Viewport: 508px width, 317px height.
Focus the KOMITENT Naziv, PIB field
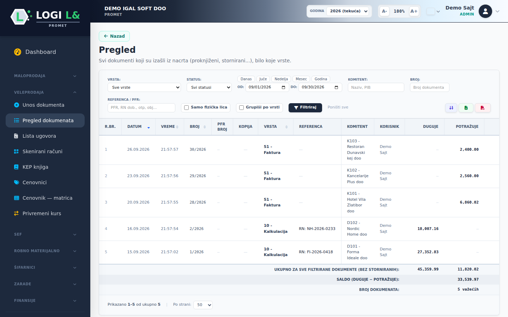[x=376, y=87]
